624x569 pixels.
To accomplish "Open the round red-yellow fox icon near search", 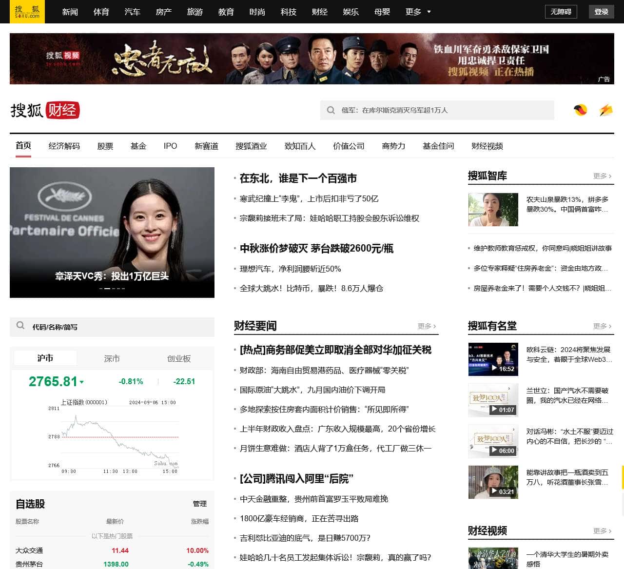I will 580,110.
